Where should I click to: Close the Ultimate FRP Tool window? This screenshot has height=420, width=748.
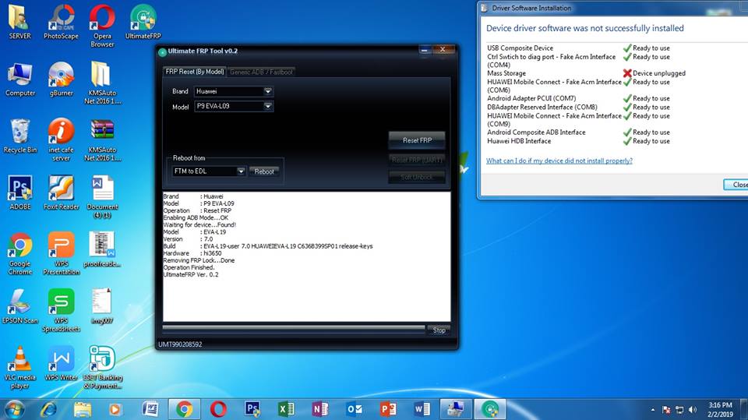(443, 50)
